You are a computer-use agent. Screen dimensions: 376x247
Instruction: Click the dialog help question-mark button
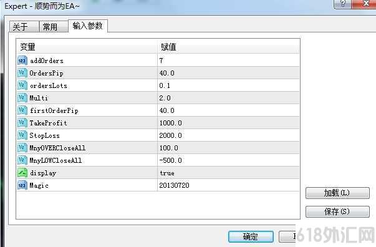pos(343,4)
